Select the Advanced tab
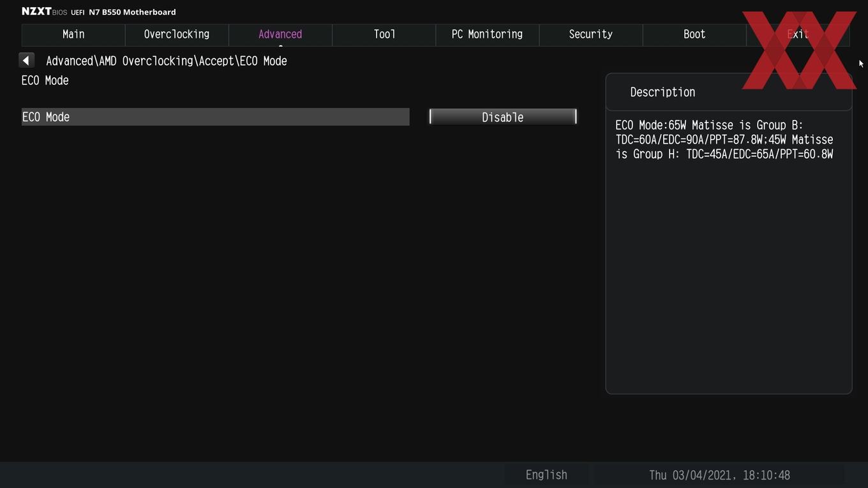Image resolution: width=868 pixels, height=488 pixels. [280, 34]
